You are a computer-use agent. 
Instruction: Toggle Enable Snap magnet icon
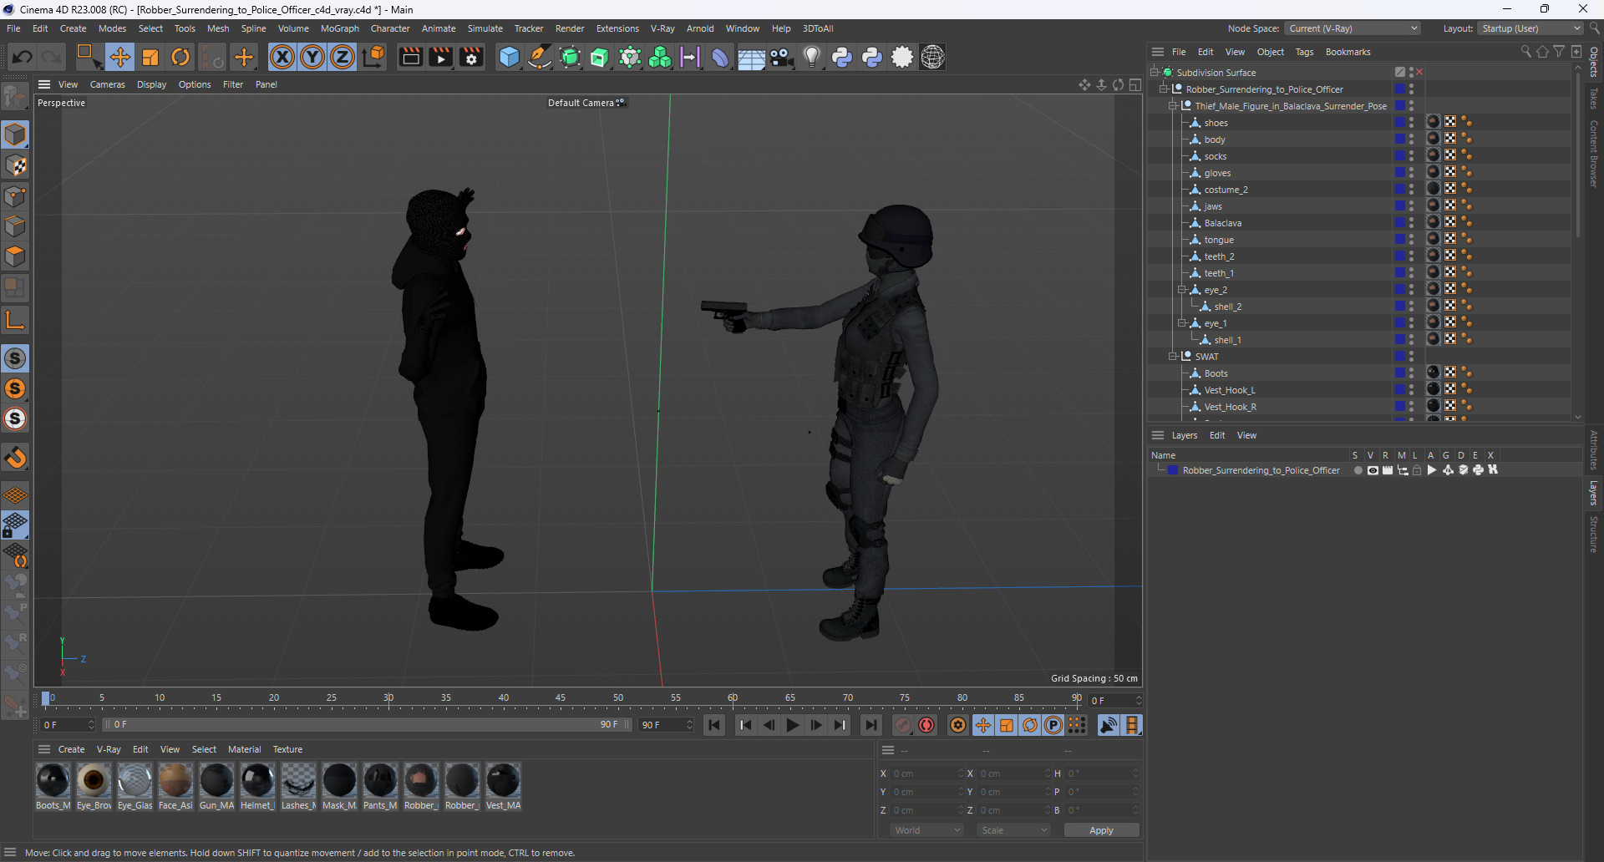pyautogui.click(x=15, y=458)
